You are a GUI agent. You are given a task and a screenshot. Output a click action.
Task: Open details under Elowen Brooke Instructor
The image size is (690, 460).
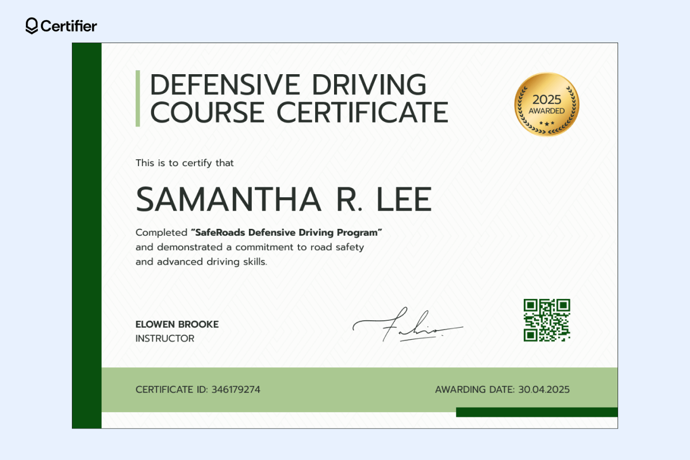click(x=176, y=331)
